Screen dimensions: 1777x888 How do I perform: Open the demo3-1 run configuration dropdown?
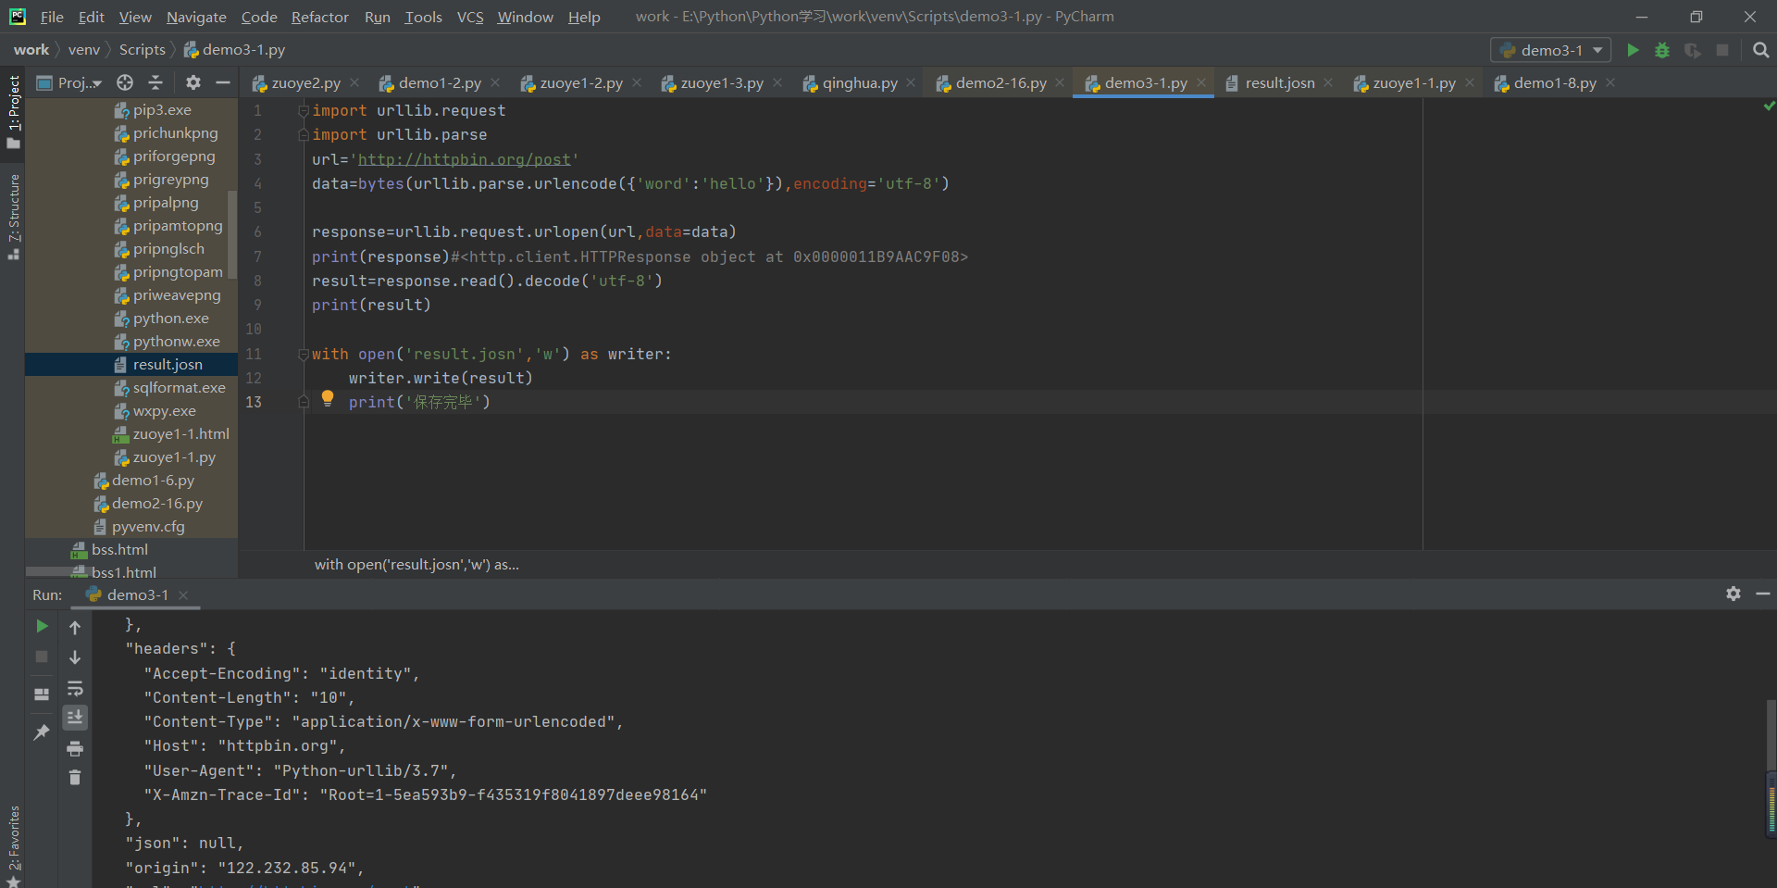1550,50
